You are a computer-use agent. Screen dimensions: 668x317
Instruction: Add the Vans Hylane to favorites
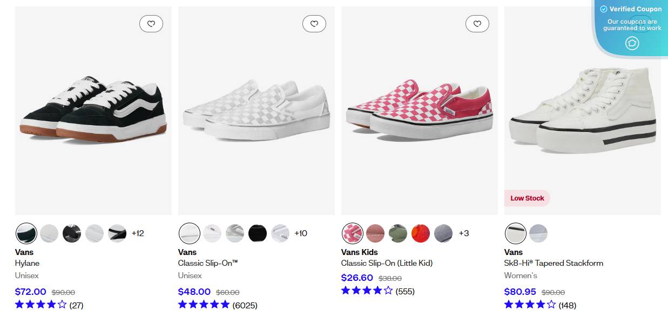coord(151,24)
